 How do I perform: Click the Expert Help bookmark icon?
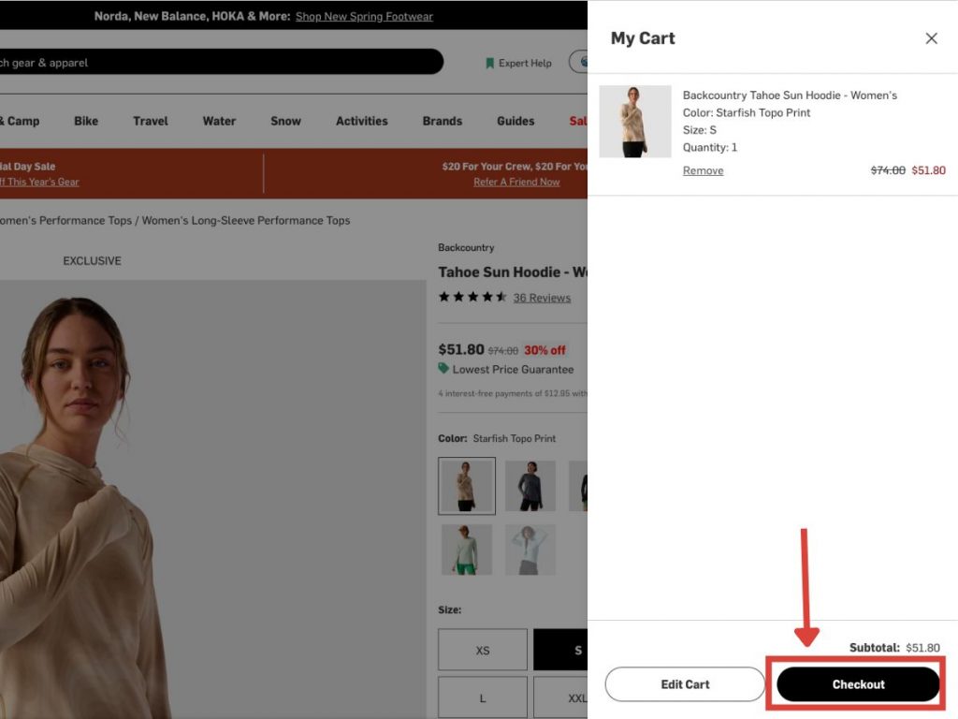(x=489, y=64)
